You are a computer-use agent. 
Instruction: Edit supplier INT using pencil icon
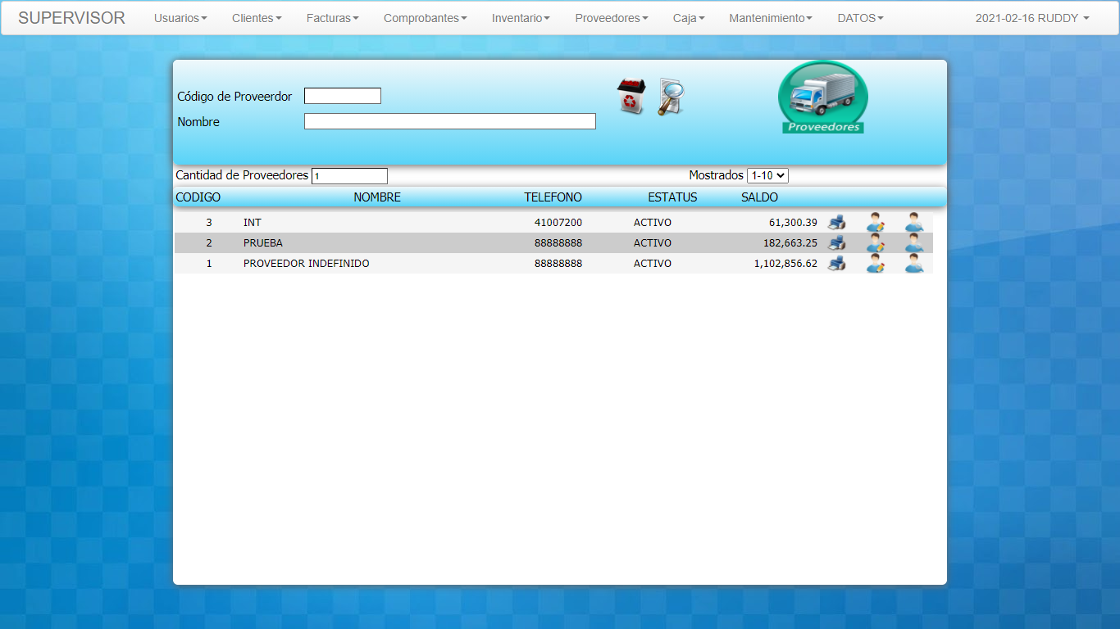[x=875, y=222]
